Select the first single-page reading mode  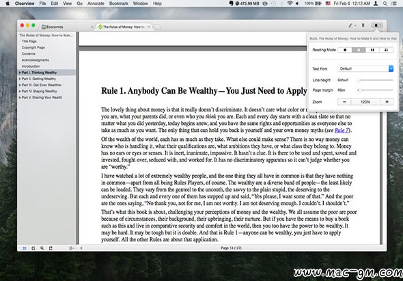coord(345,50)
